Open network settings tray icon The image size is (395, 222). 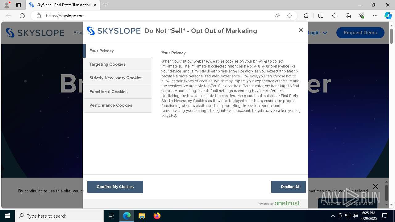point(348,216)
